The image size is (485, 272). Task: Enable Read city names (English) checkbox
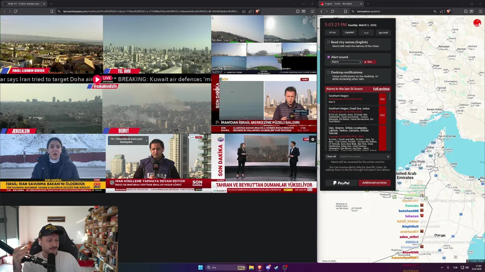[329, 42]
